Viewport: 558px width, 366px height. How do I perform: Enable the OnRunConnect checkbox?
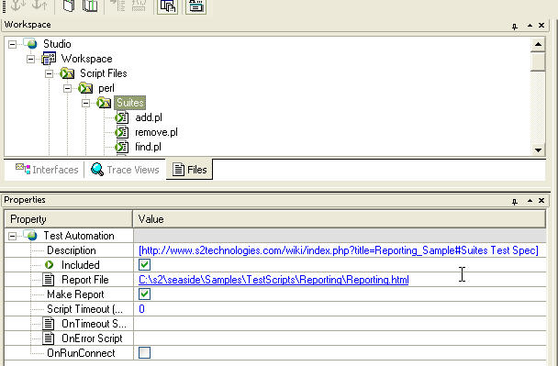click(x=144, y=353)
